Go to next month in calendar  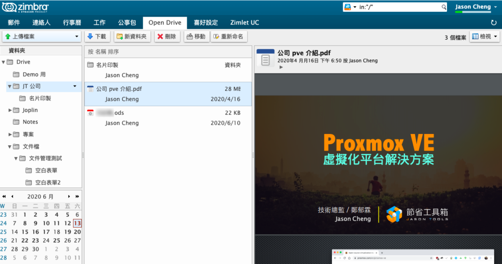[69, 197]
